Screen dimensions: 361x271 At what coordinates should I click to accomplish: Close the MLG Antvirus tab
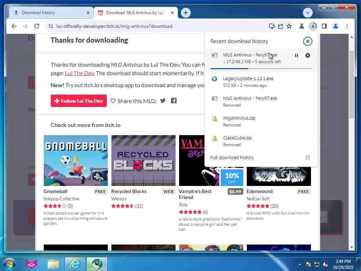pyautogui.click(x=172, y=13)
